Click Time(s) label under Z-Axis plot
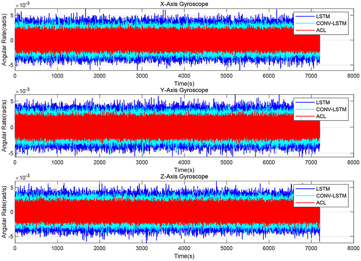This screenshot has width=361, height=261. click(x=184, y=256)
